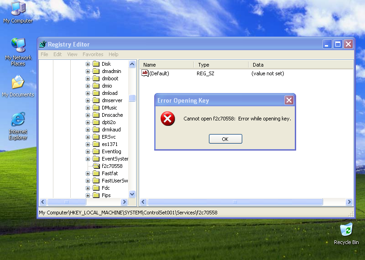The width and height of the screenshot is (365, 260).
Task: Select the EventSystem key label
Action: (115, 159)
